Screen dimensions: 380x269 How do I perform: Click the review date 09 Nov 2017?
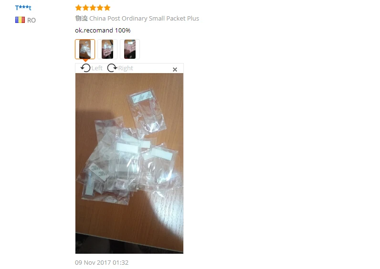coord(93,262)
